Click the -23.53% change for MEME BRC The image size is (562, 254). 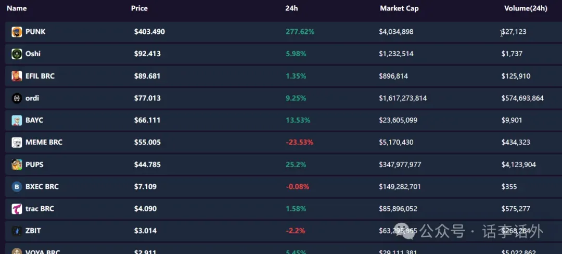(300, 142)
